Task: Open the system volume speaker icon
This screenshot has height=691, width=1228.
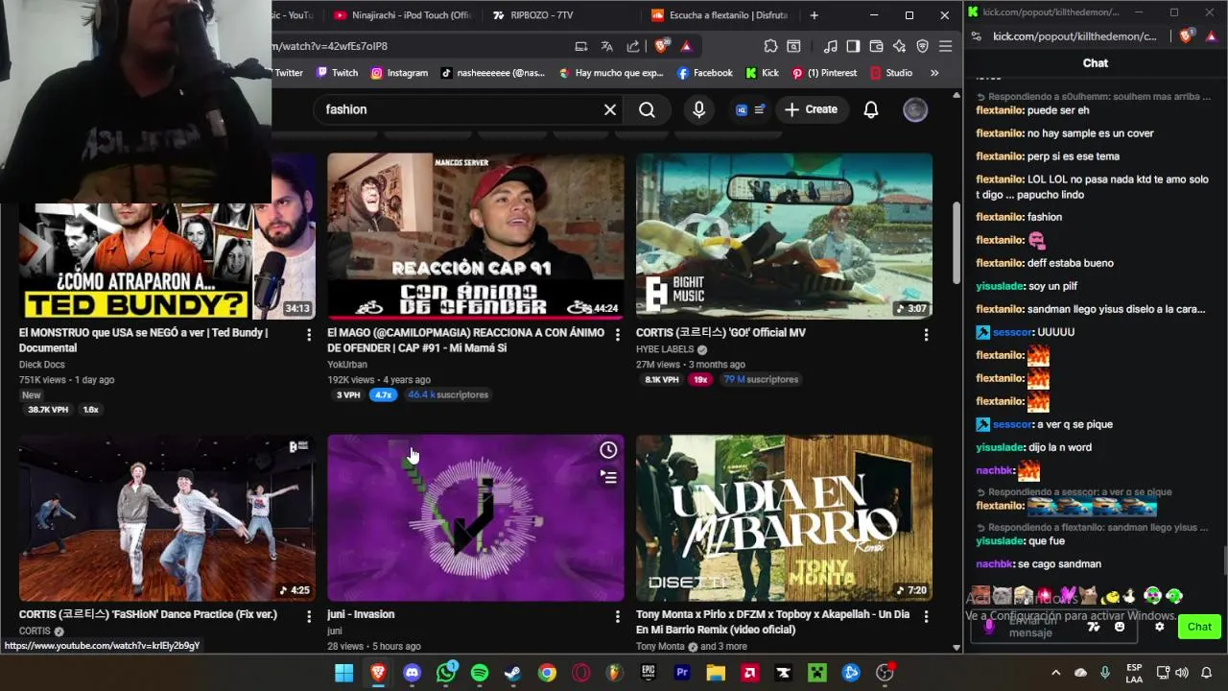Action: pyautogui.click(x=1182, y=673)
